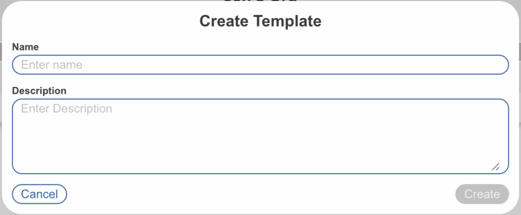Click the "Description" field label
The width and height of the screenshot is (521, 215).
coord(39,91)
